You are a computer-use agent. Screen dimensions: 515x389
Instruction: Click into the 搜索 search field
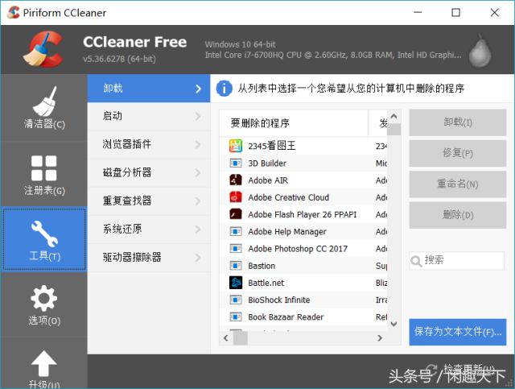[x=456, y=260]
